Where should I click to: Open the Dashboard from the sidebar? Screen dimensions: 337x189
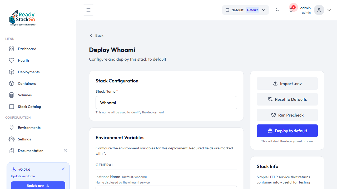(27, 49)
